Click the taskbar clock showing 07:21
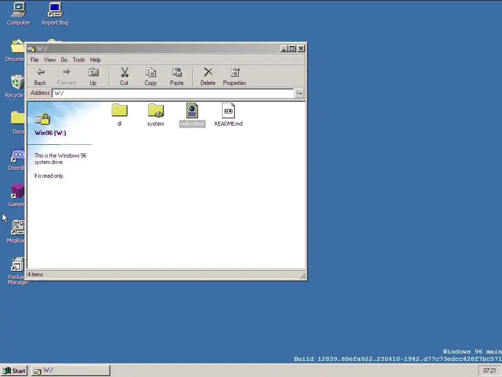Viewport: 502px width, 377px height. [490, 371]
